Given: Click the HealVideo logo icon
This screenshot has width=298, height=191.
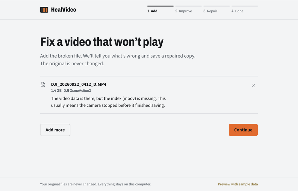Looking at the screenshot, I should 44,10.
